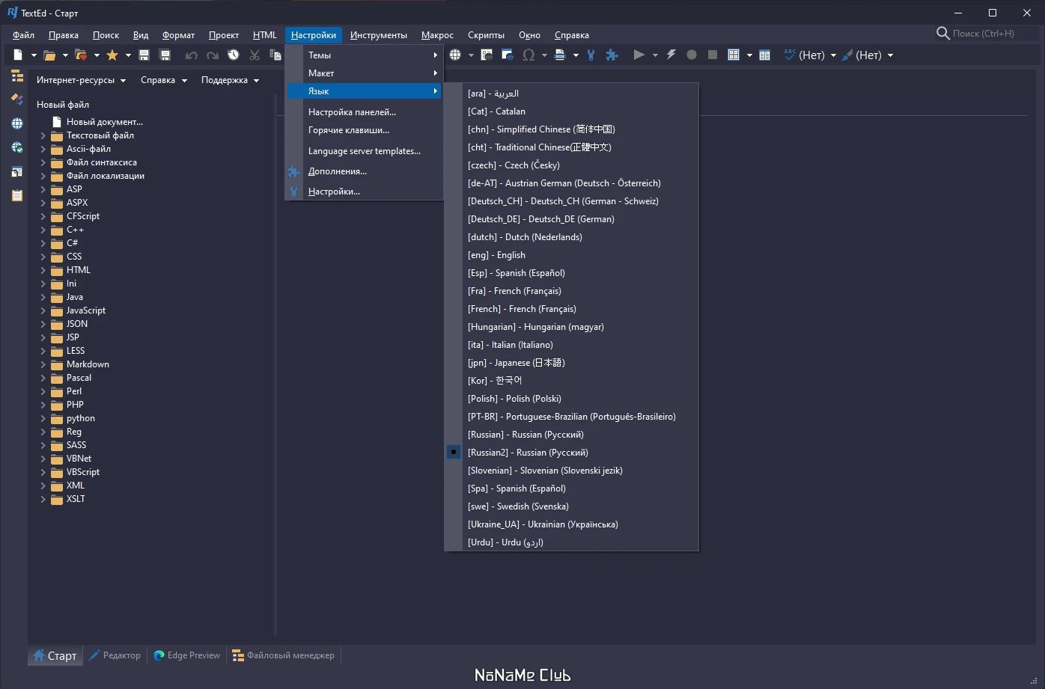
Task: Click Language server templates... entry
Action: 364,150
